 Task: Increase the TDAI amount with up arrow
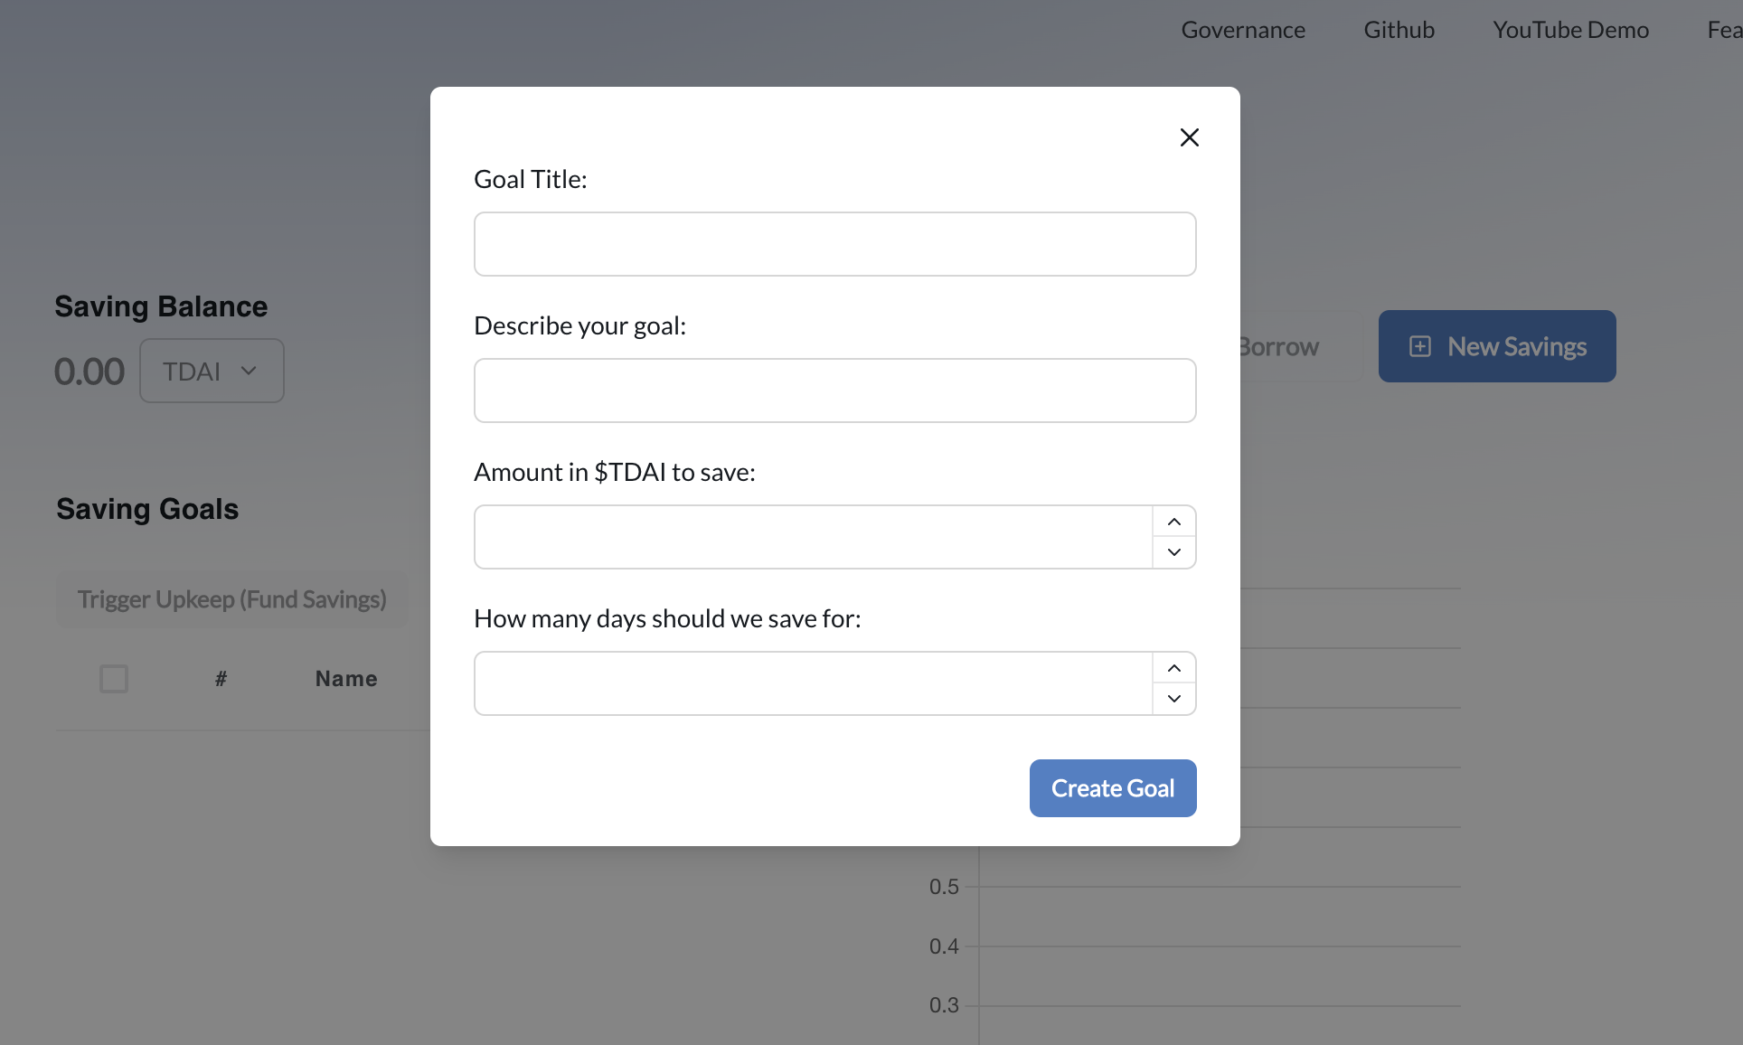(x=1173, y=522)
